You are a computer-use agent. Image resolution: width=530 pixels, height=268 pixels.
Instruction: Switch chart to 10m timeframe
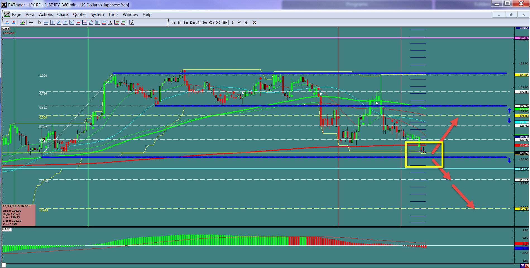[192, 23]
